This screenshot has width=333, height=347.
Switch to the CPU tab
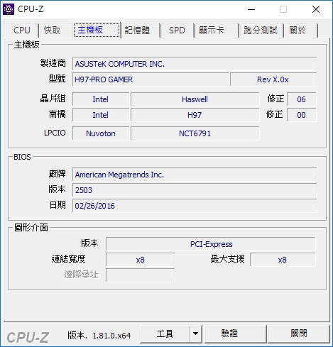click(22, 31)
